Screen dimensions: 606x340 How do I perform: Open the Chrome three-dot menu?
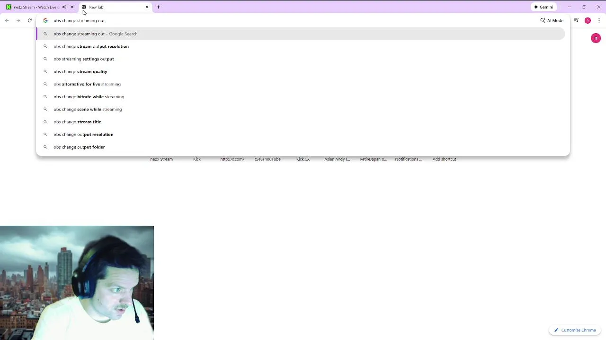pyautogui.click(x=599, y=20)
